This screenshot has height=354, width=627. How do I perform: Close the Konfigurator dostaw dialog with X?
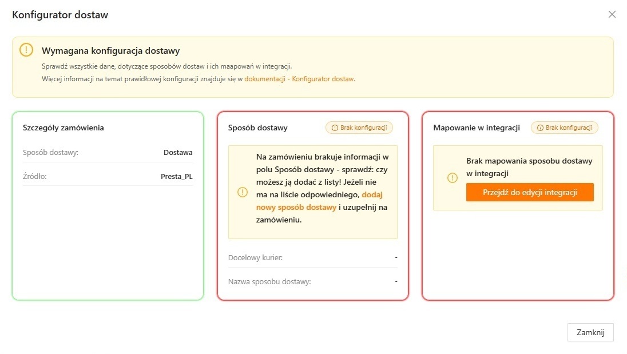click(x=612, y=15)
